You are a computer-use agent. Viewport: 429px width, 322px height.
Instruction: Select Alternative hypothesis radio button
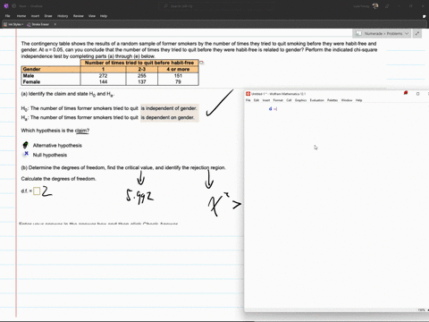click(x=25, y=145)
